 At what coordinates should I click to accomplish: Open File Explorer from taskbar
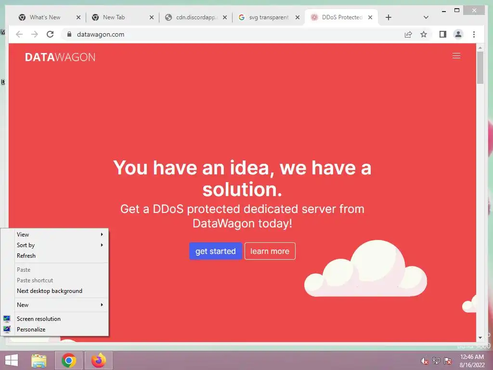tap(39, 360)
